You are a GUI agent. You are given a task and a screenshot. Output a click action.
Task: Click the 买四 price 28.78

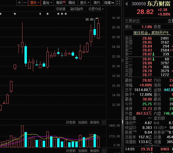pos(147,71)
